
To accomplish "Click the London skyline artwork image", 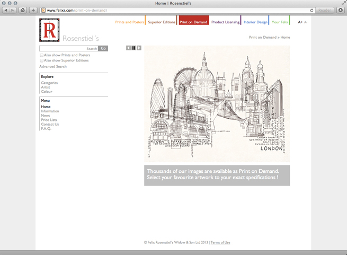I will click(217, 104).
